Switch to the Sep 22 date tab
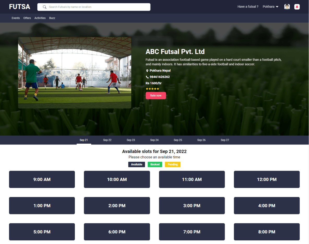The width and height of the screenshot is (309, 244). (107, 140)
